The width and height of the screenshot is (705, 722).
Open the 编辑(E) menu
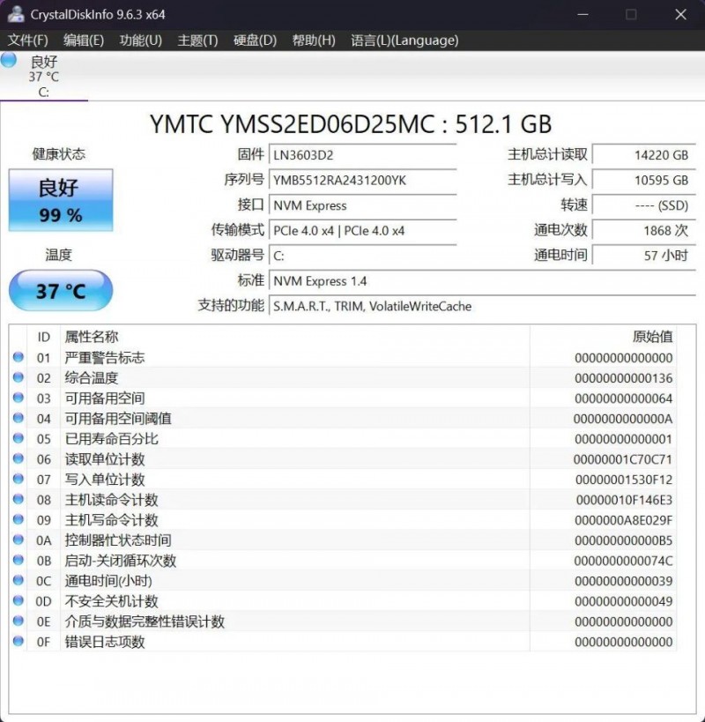click(84, 41)
